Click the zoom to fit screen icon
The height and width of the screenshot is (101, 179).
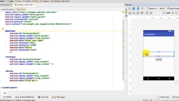(176, 13)
